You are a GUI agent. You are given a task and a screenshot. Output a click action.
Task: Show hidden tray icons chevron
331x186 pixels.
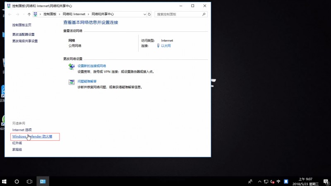(x=260, y=181)
